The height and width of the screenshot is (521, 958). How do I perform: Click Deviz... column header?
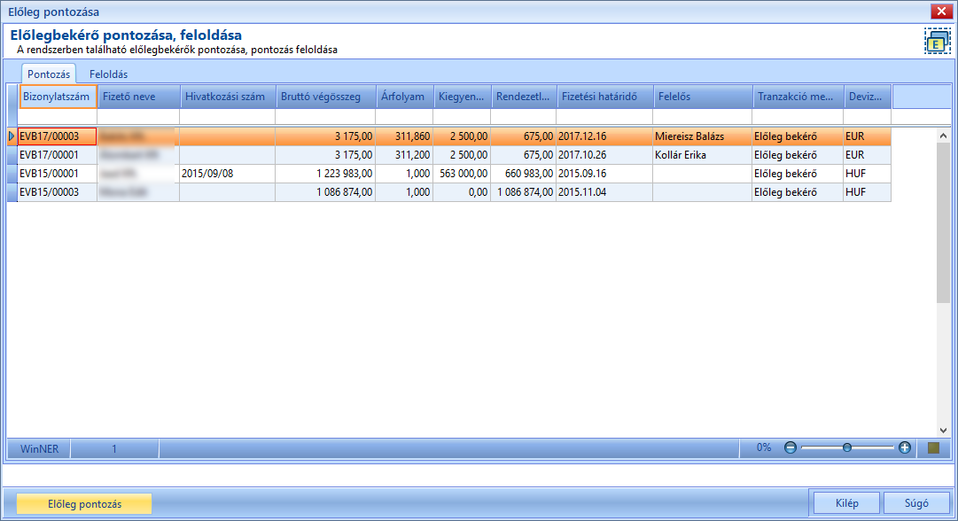(868, 97)
